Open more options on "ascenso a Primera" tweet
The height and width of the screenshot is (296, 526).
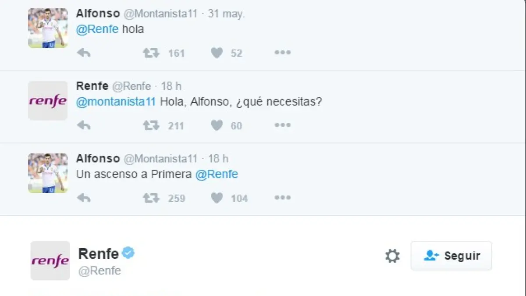coord(282,198)
